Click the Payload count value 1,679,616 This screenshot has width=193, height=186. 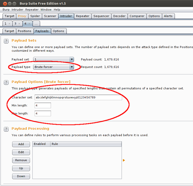click(112, 59)
